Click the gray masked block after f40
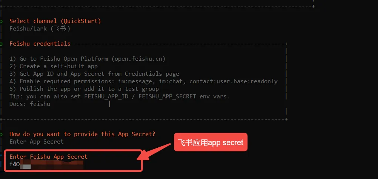Image resolution: width=378 pixels, height=179 pixels. [x=25, y=166]
